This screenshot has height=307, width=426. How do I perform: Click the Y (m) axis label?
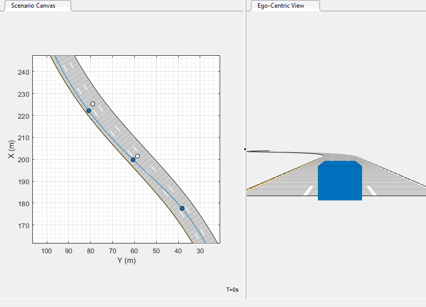126,260
